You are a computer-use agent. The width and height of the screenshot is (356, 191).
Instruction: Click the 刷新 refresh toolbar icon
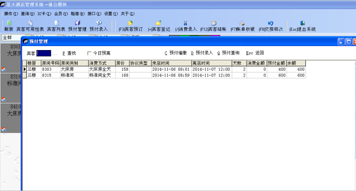9,25
